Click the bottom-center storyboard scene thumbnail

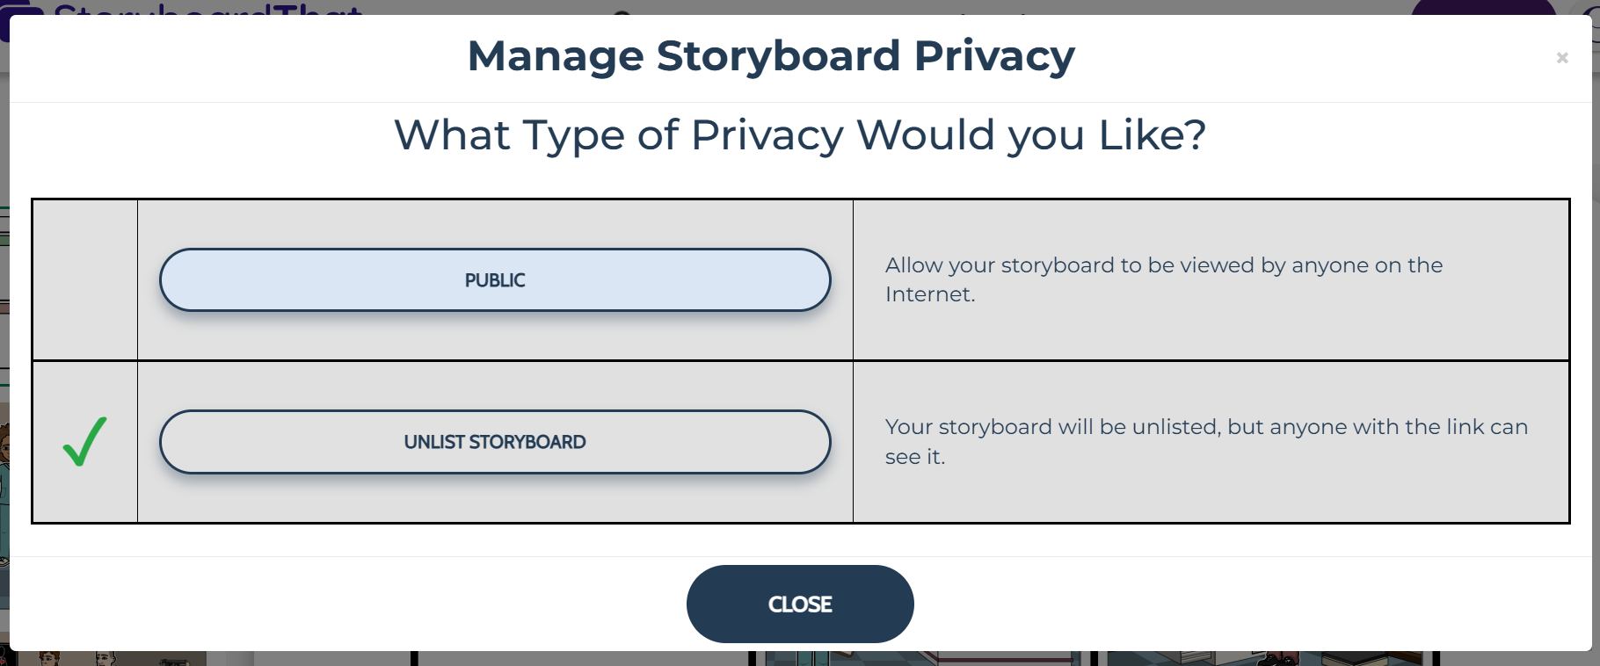[x=921, y=658]
